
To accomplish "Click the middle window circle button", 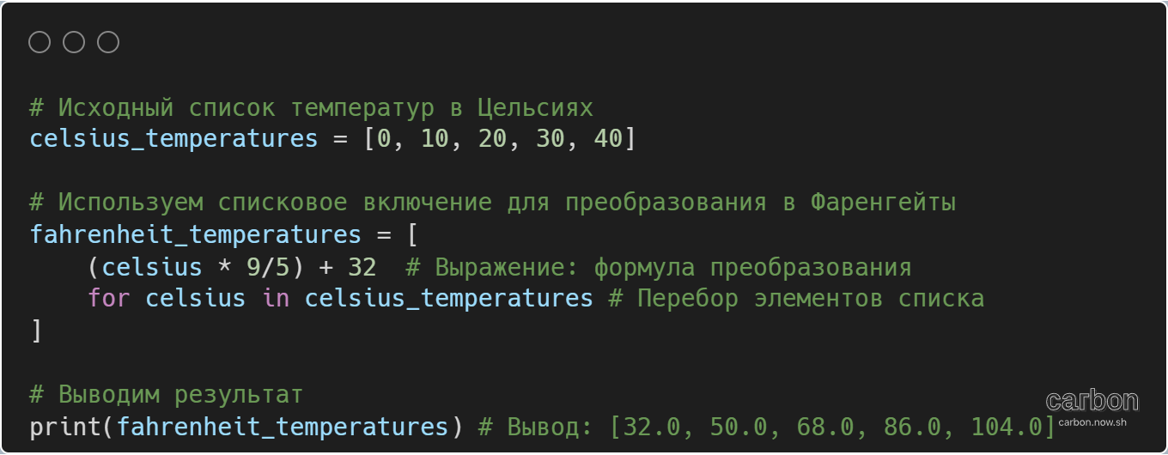I will 74,42.
